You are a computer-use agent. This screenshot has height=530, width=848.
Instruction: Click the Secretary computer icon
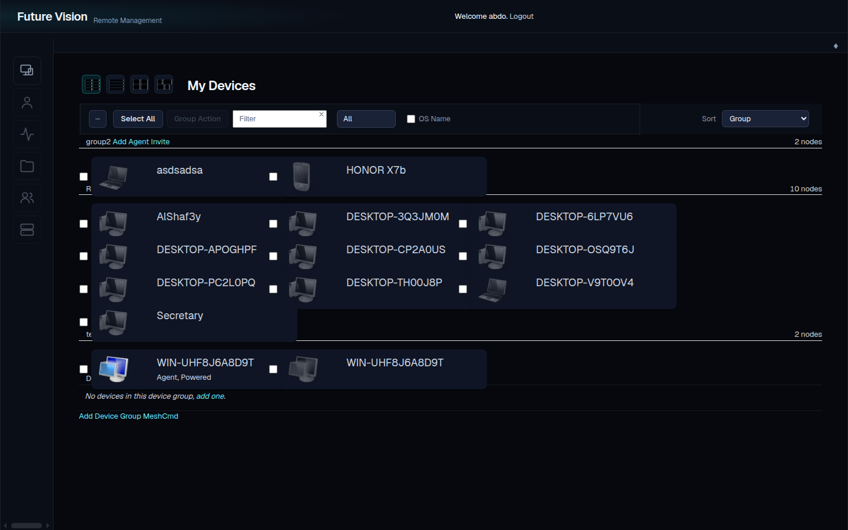113,323
